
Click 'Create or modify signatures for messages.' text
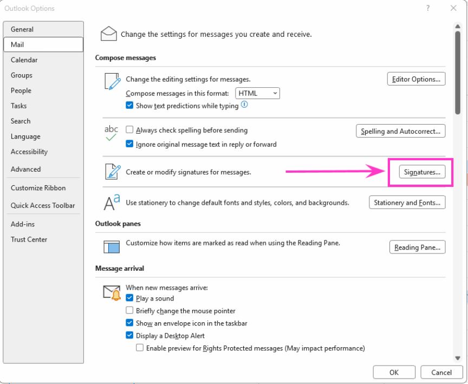(188, 172)
